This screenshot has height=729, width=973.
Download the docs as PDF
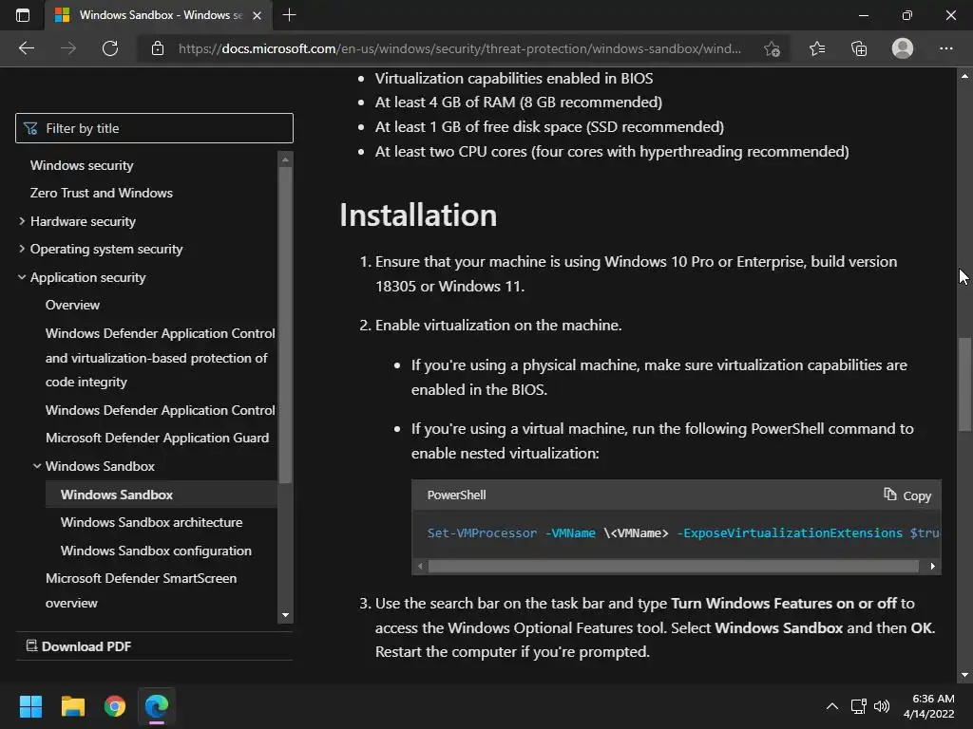(79, 646)
